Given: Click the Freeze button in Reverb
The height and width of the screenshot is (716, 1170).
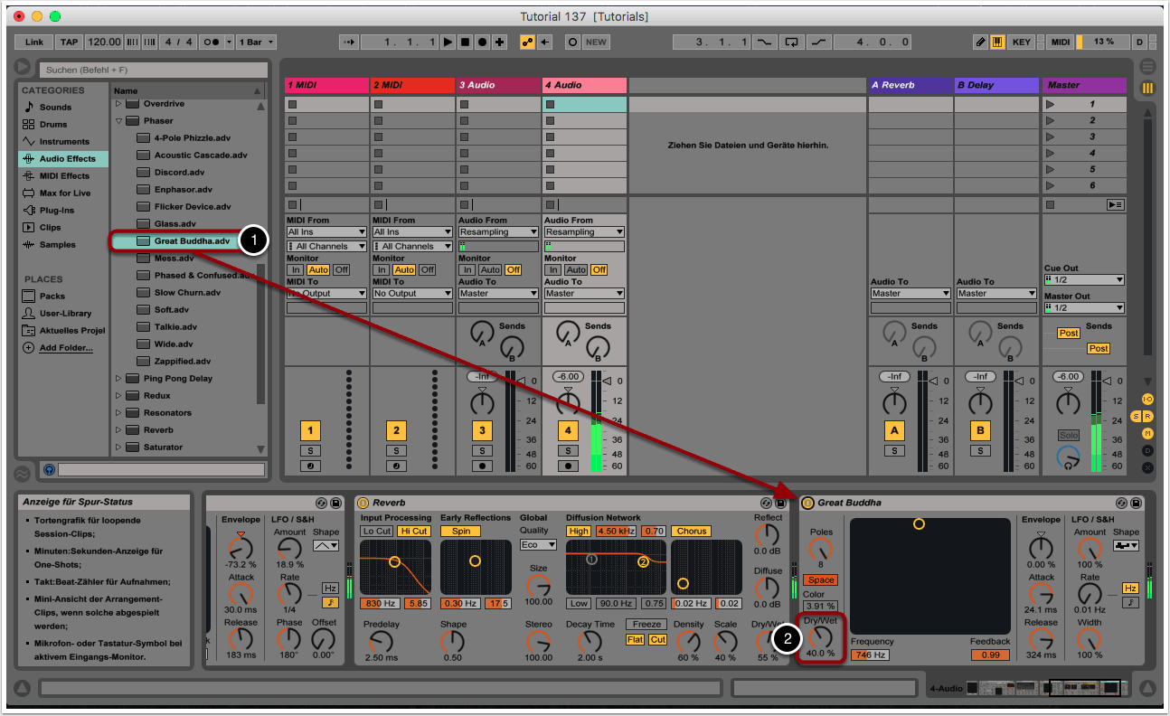Looking at the screenshot, I should tap(647, 625).
